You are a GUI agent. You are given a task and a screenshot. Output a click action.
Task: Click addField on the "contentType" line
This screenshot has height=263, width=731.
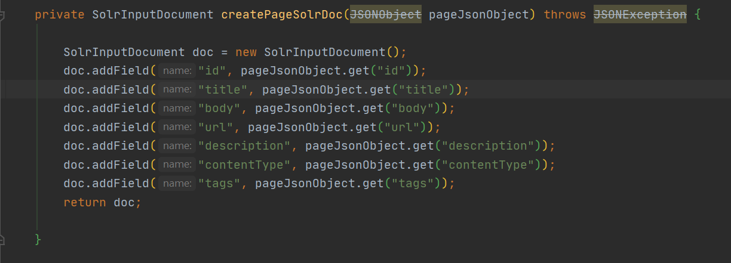[x=121, y=165]
